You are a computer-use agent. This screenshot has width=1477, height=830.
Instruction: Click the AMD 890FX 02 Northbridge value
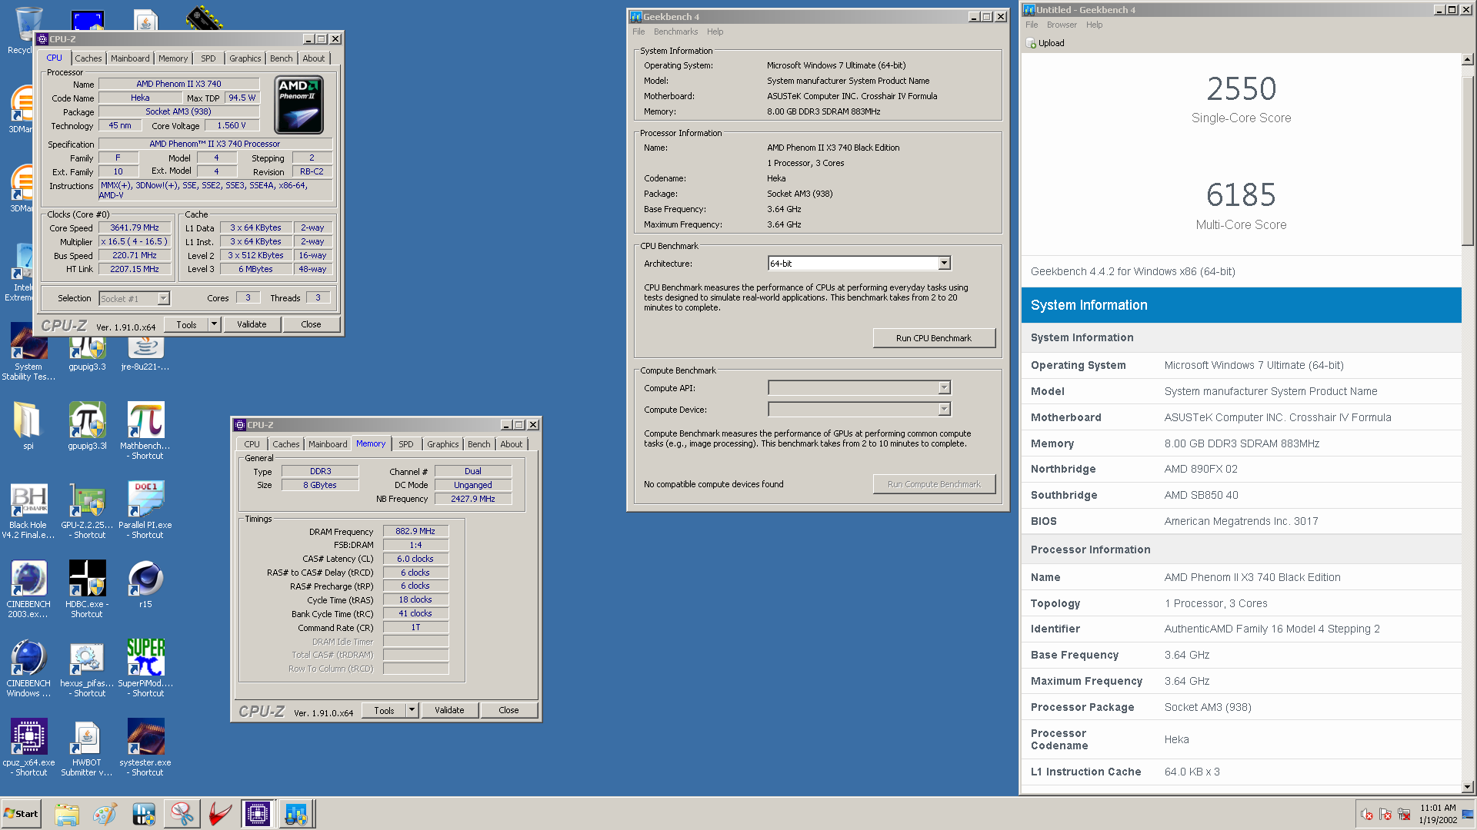tap(1201, 470)
